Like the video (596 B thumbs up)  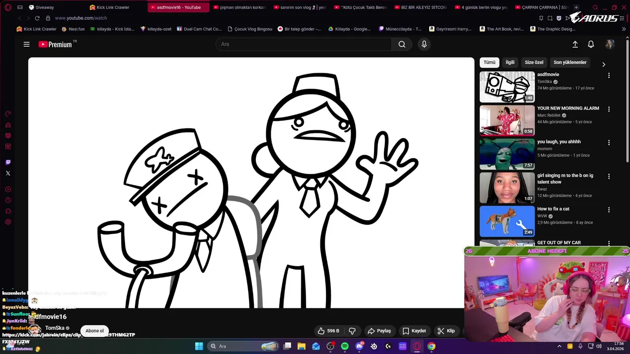click(328, 331)
